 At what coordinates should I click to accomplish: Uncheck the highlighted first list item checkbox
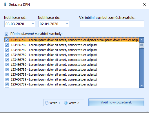pyautogui.click(x=7, y=40)
